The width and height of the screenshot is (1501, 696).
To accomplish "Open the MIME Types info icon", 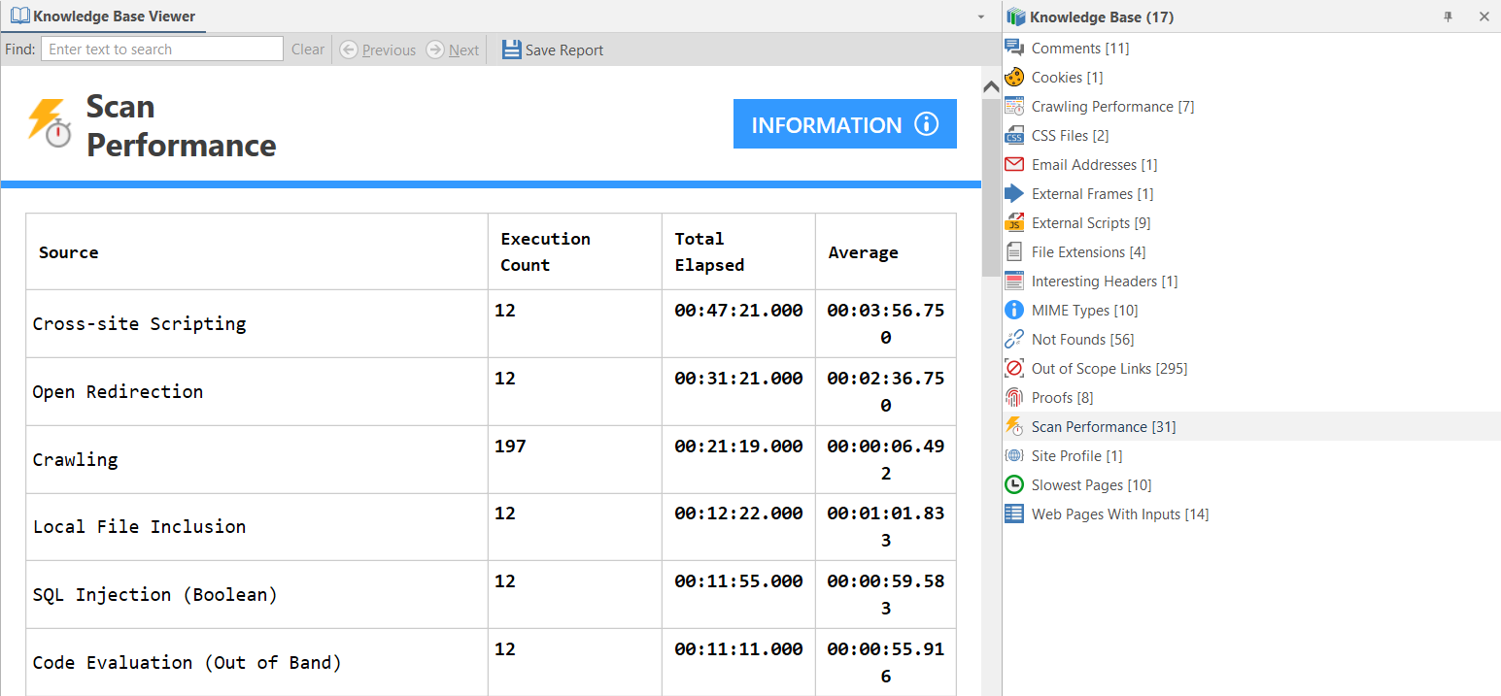I will coord(1013,309).
